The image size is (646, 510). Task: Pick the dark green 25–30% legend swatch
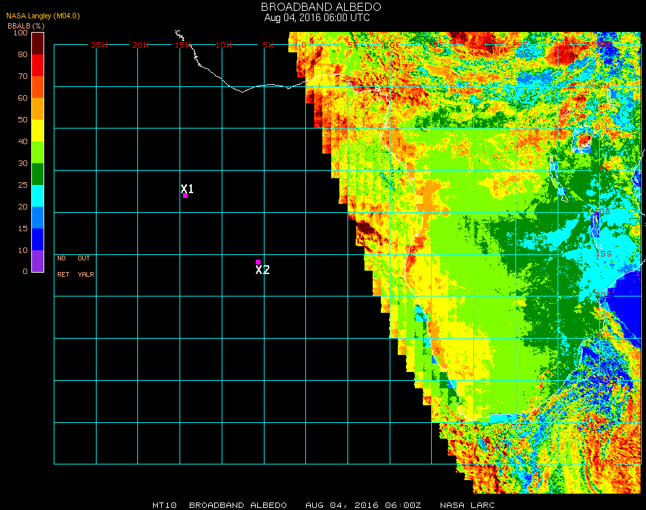click(37, 174)
